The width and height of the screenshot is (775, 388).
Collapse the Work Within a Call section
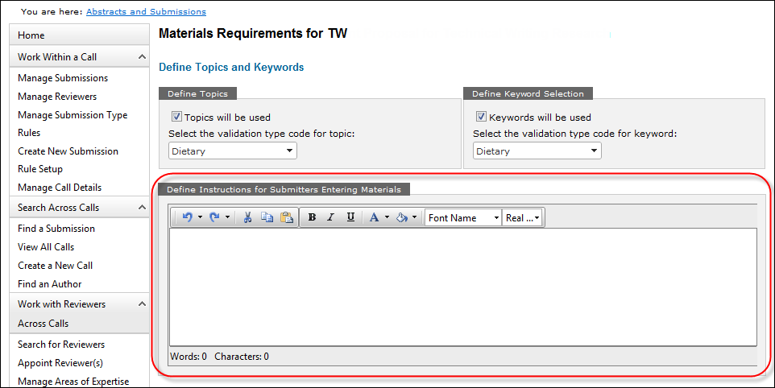(142, 57)
